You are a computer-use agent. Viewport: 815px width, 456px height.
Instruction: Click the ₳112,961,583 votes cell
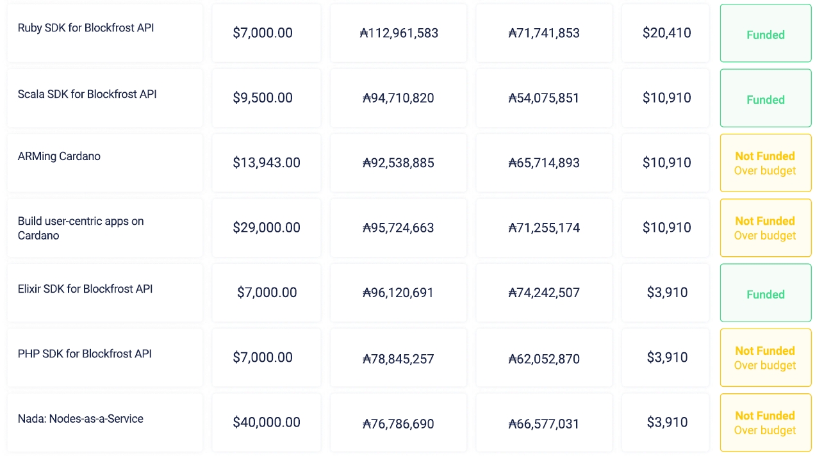pos(399,33)
